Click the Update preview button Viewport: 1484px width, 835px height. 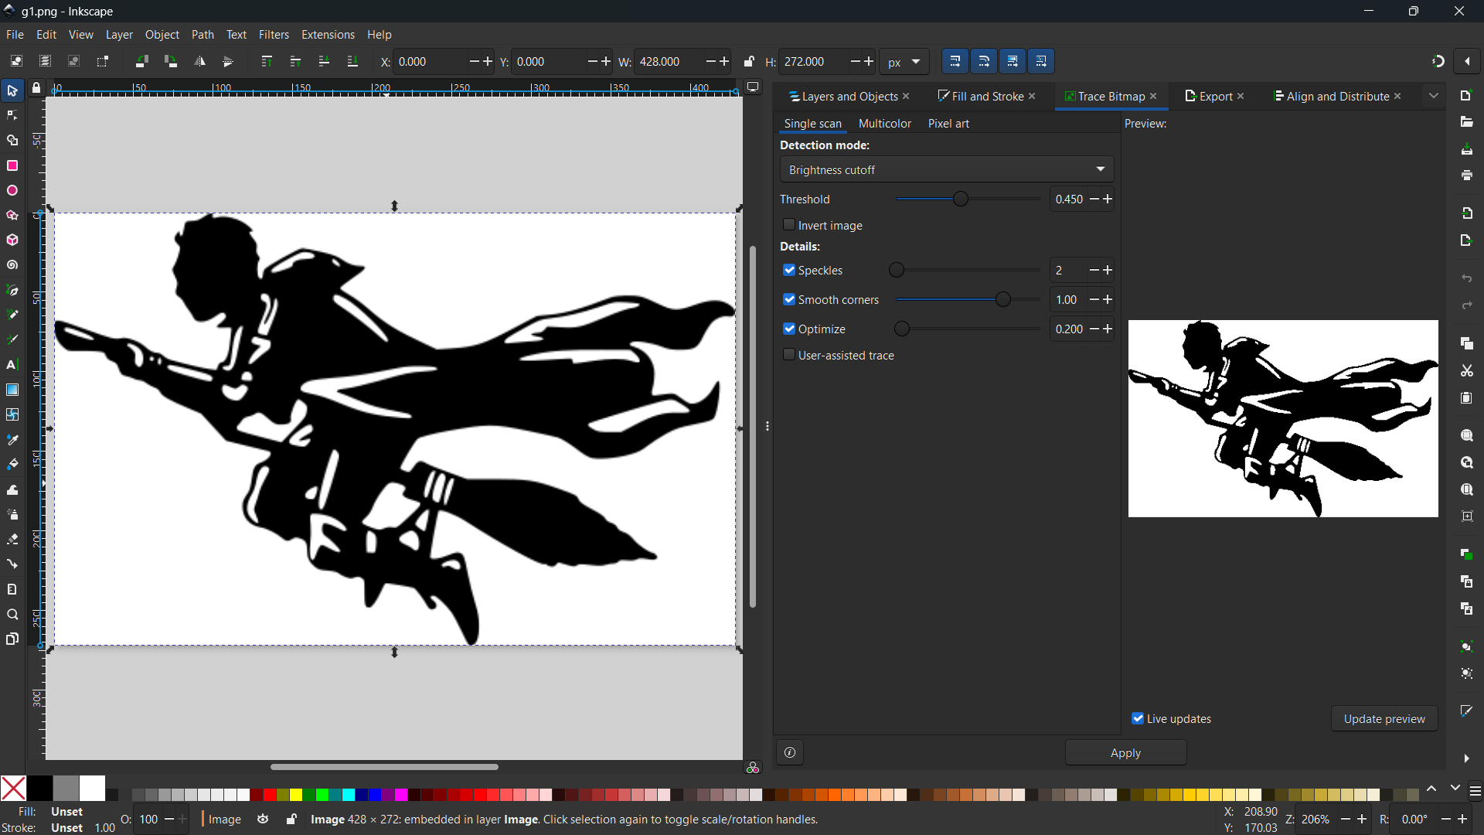[1384, 719]
